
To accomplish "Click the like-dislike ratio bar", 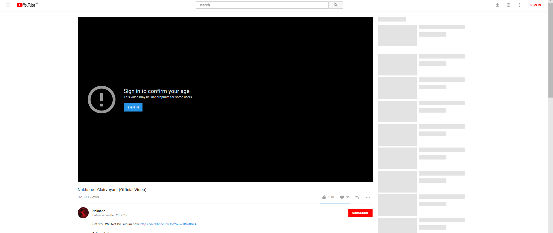I will [335, 203].
